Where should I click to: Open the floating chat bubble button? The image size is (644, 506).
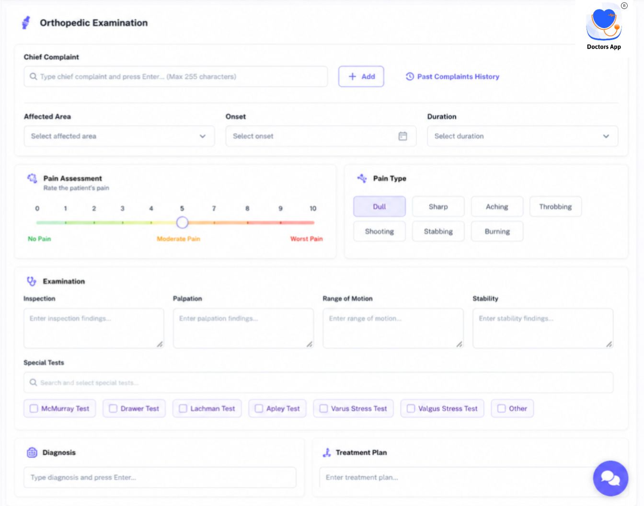pos(610,478)
